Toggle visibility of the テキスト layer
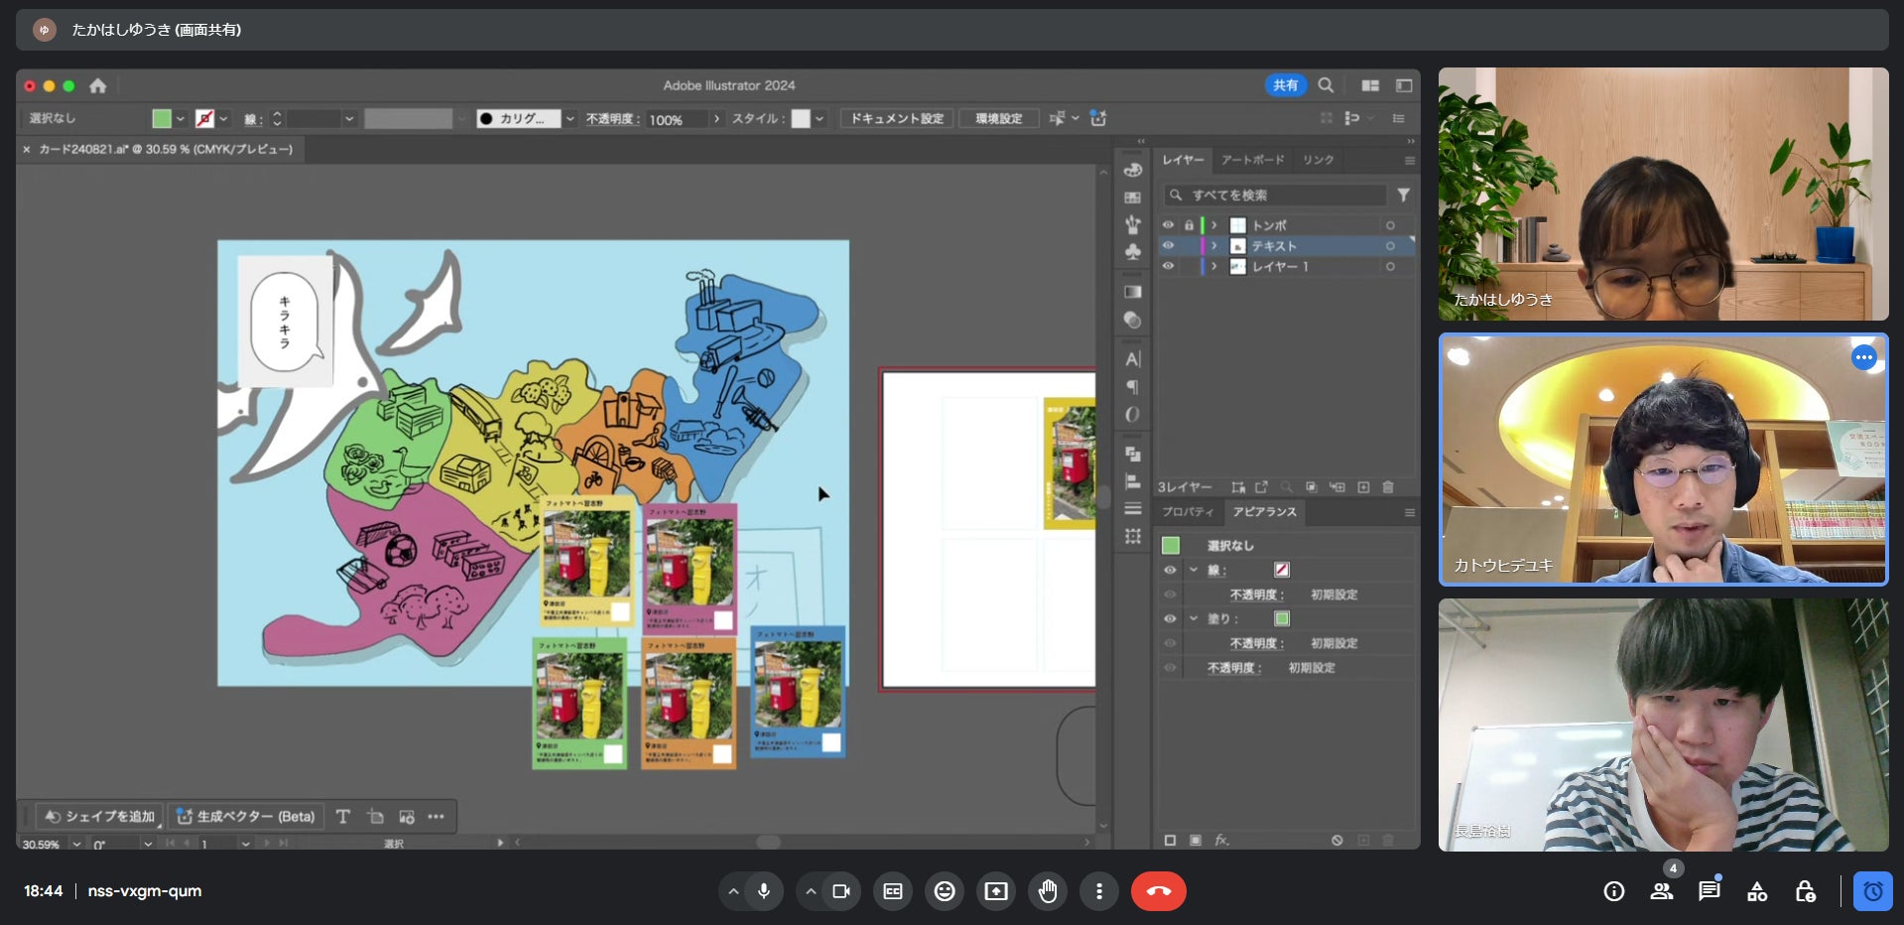The width and height of the screenshot is (1904, 925). 1168,246
